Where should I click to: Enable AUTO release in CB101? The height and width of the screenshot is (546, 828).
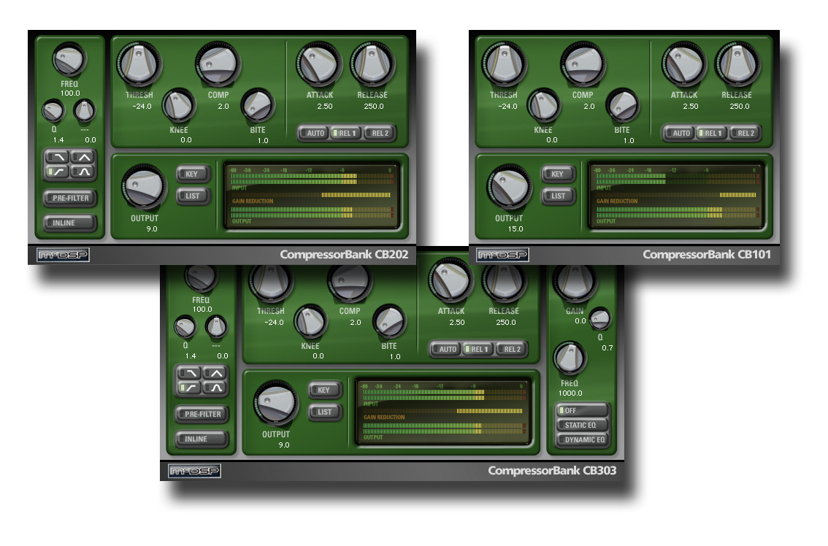[x=679, y=133]
